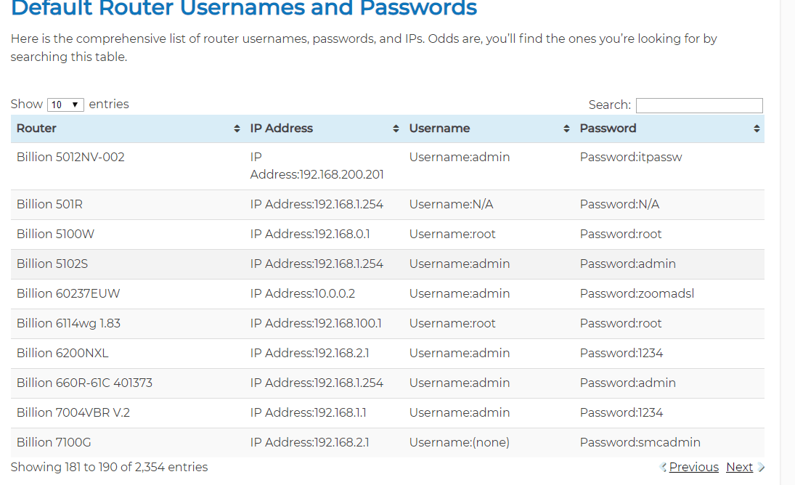Click the Password:N/A cell
This screenshot has width=795, height=485.
669,205
